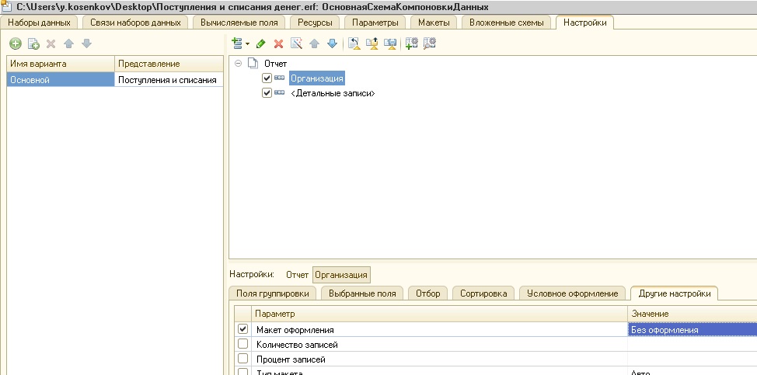Uncheck the Организация grouping checkbox
Screen dimensions: 757x375
tap(267, 78)
